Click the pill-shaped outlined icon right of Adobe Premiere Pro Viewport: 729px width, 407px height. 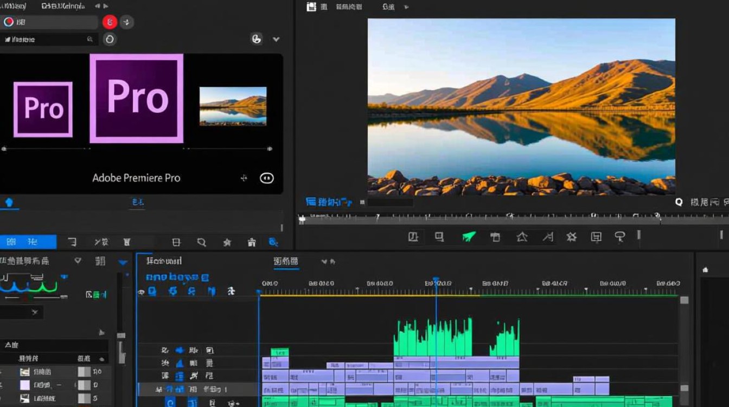(267, 178)
